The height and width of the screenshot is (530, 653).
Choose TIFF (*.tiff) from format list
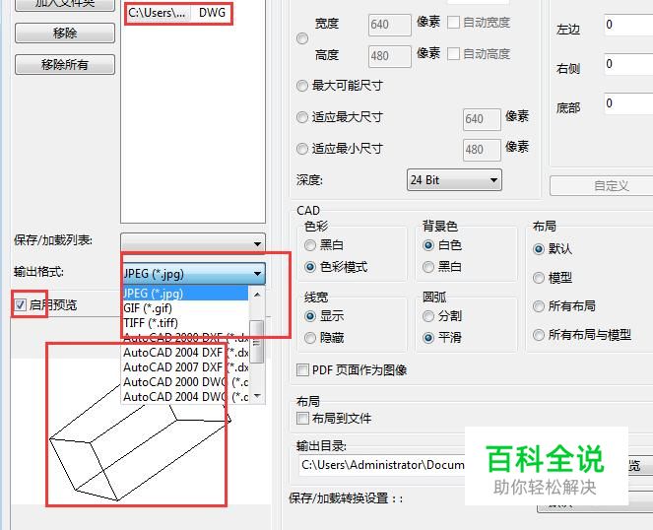click(x=185, y=323)
